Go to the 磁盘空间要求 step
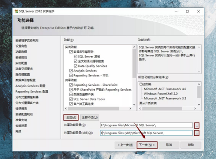Screen dimensions: 216x159 click(24, 69)
